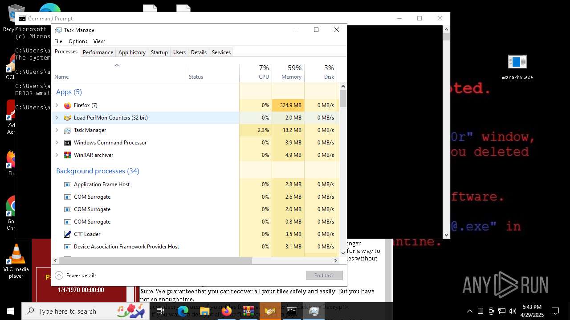Viewport: 570px width, 320px height.
Task: Click the WinRAR archiver process icon
Action: click(x=67, y=155)
